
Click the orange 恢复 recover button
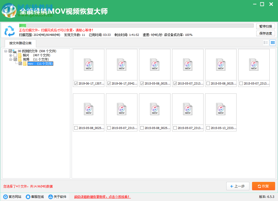263,186
